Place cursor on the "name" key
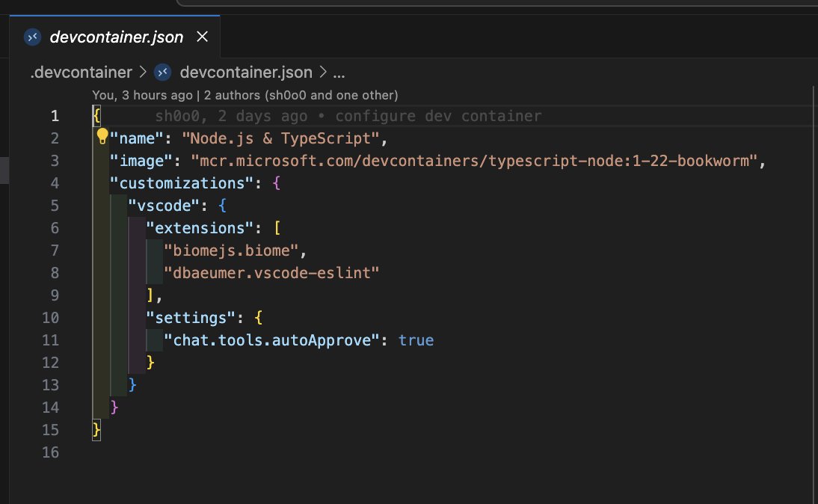 click(137, 138)
